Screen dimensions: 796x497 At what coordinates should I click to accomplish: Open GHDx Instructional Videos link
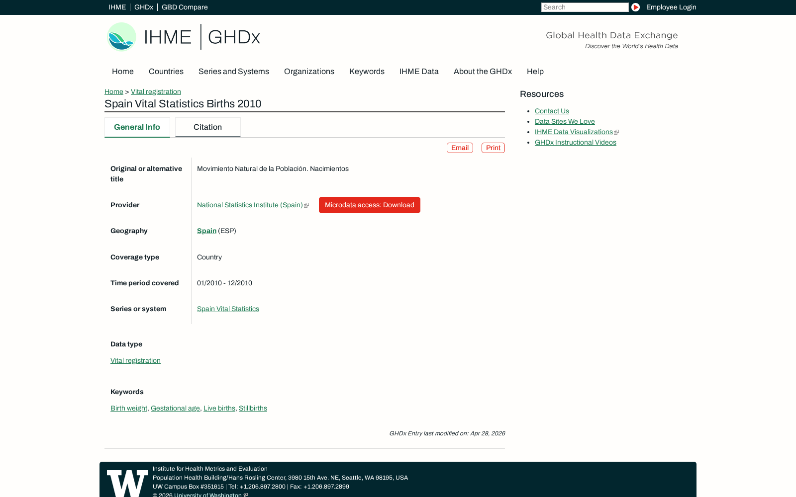click(576, 142)
